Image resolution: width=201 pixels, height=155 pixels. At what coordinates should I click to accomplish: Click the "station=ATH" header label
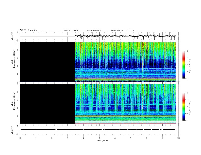94,30
